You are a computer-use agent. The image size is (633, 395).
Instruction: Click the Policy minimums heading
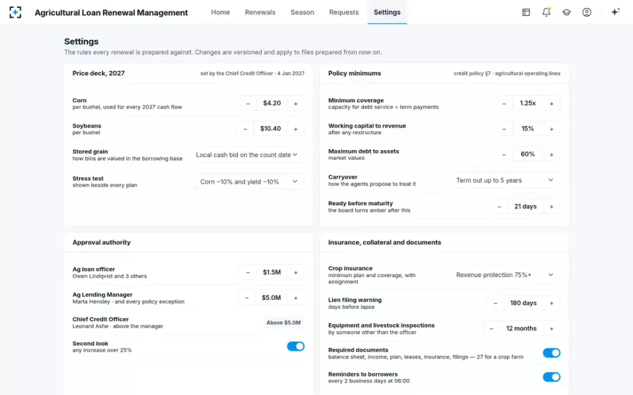[354, 73]
